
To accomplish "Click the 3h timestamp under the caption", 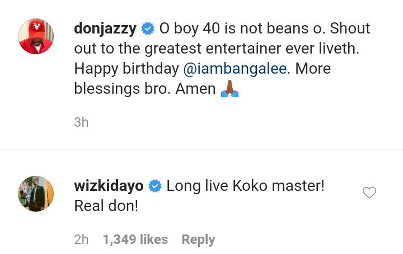I will pyautogui.click(x=81, y=122).
